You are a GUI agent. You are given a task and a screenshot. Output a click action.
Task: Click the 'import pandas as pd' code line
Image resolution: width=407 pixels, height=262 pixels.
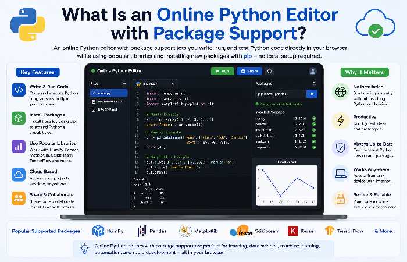click(x=167, y=98)
